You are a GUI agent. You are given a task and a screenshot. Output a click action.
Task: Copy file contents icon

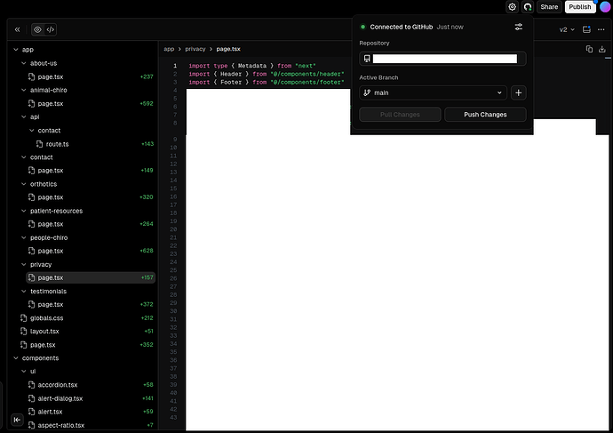tap(589, 49)
